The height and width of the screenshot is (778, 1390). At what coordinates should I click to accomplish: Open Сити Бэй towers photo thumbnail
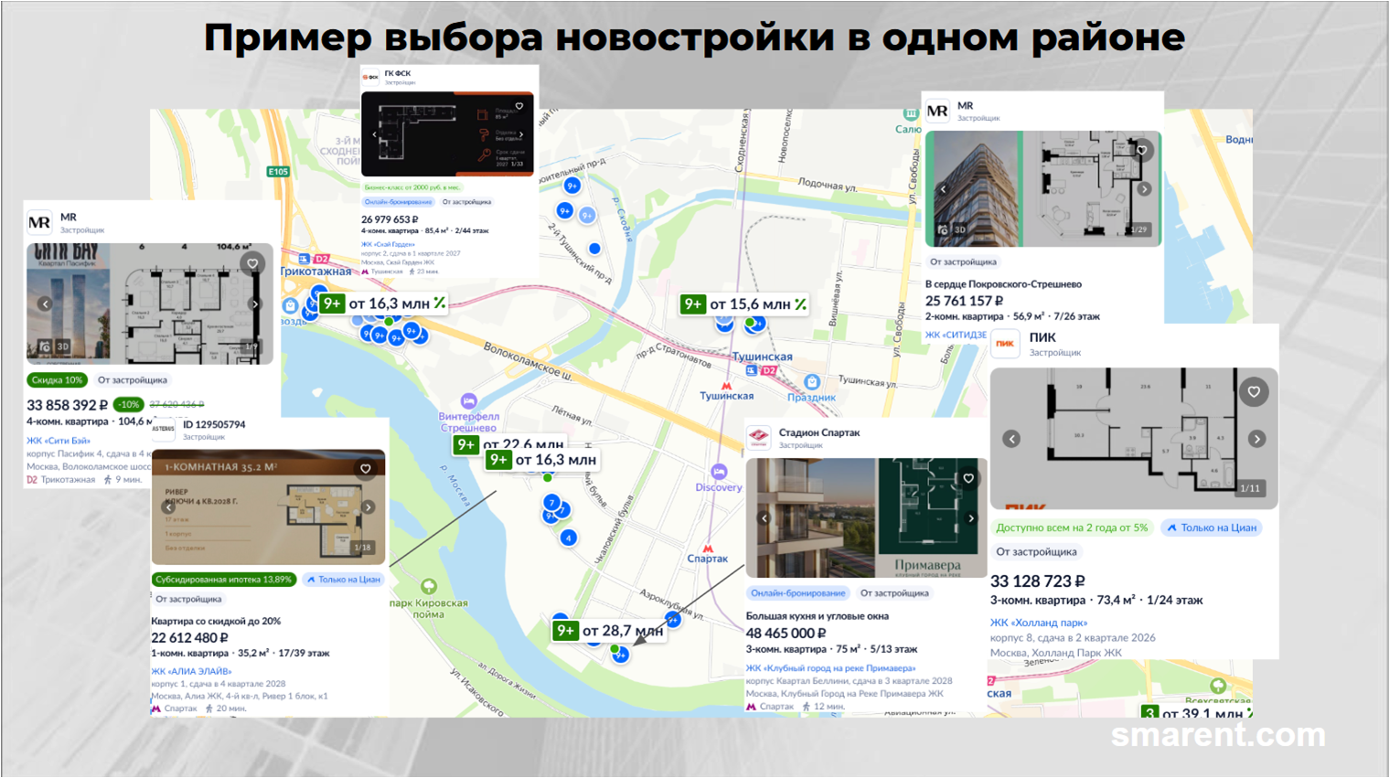pos(69,302)
